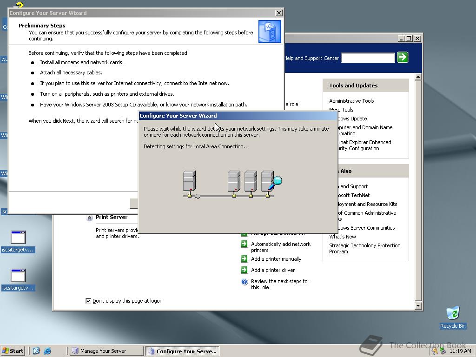Click question mark icon for Review next steps
This screenshot has width=476, height=357.
pyautogui.click(x=245, y=282)
